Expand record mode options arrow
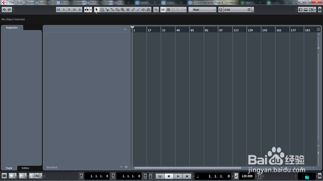 pos(15,176)
